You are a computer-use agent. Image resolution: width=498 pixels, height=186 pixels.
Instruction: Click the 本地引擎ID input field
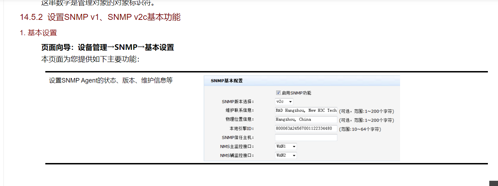click(x=306, y=129)
